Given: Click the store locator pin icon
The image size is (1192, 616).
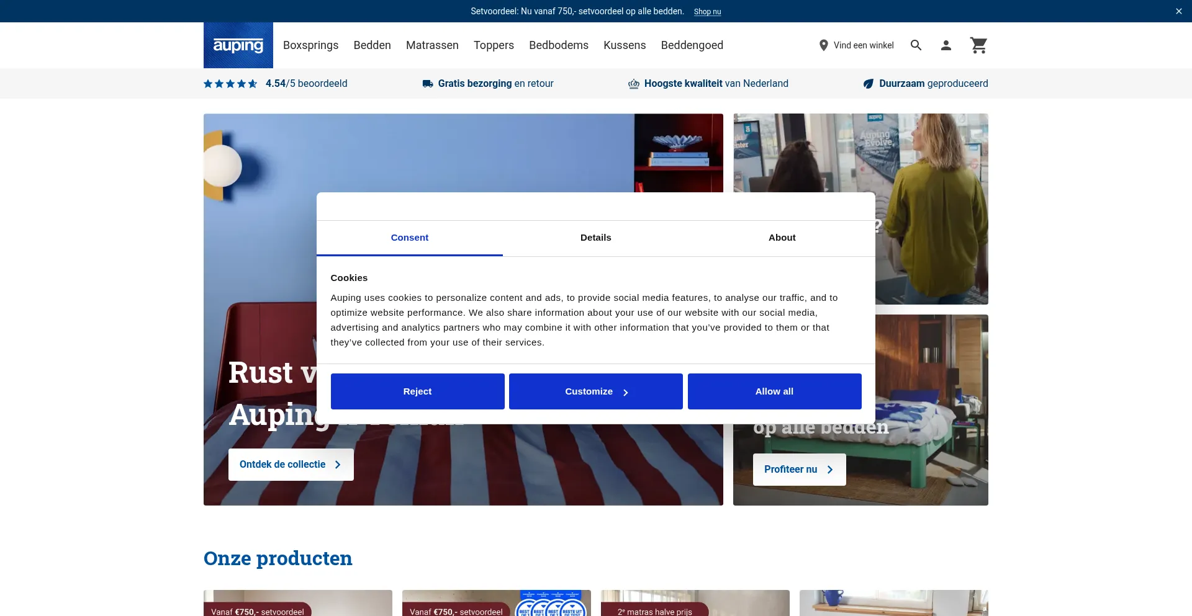Looking at the screenshot, I should pyautogui.click(x=824, y=45).
